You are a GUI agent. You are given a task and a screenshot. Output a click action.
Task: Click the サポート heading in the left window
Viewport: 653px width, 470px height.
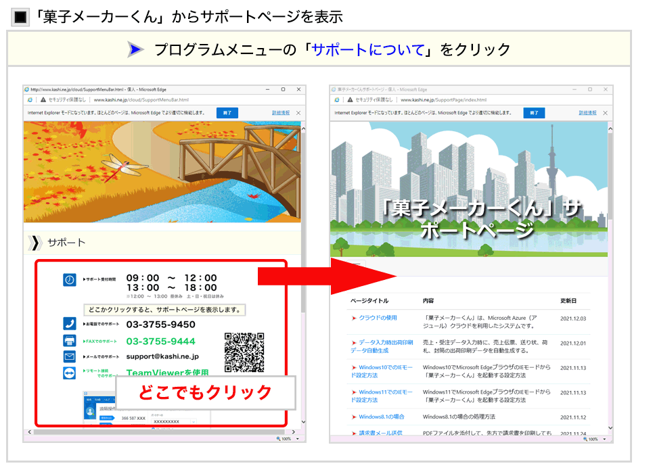[66, 243]
